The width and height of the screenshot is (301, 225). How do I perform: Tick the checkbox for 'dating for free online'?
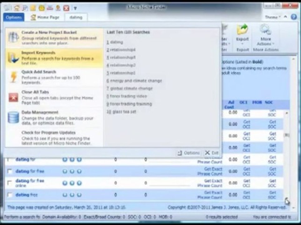(x=9, y=183)
